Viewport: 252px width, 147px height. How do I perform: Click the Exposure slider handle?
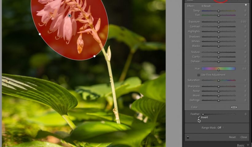[219, 22]
